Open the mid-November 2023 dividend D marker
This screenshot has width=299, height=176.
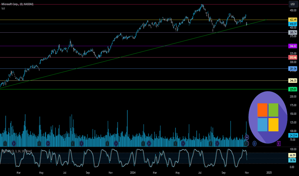pos(116,143)
